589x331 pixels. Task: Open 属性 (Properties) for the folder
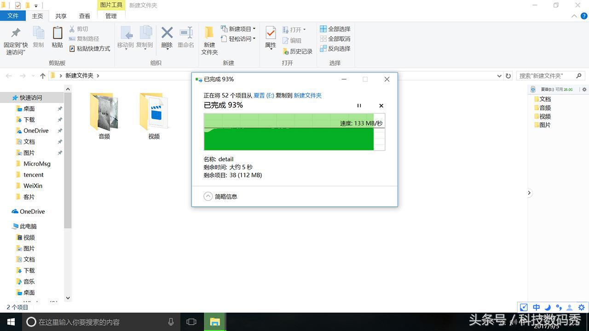pos(270,39)
